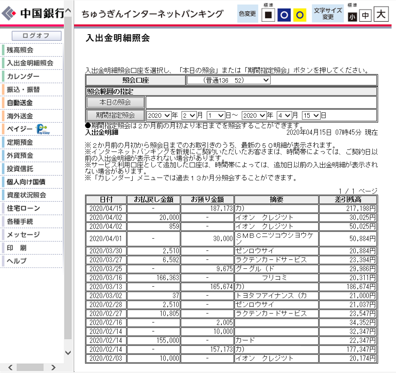The width and height of the screenshot is (396, 373).
Task: Click the ログオフ button
Action: click(x=36, y=36)
